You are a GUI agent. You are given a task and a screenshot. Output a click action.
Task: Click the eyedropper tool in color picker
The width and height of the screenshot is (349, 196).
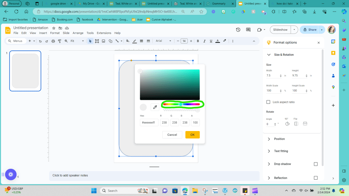pyautogui.click(x=155, y=107)
